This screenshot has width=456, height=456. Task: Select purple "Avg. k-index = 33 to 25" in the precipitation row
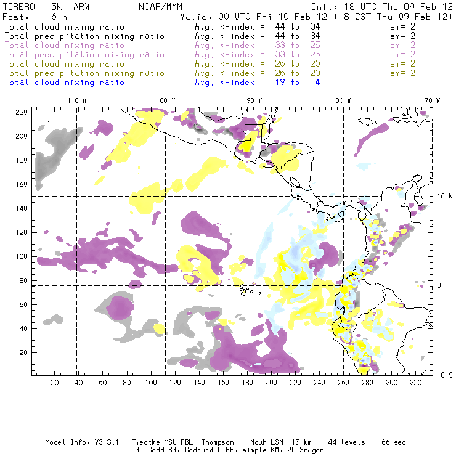click(x=258, y=55)
